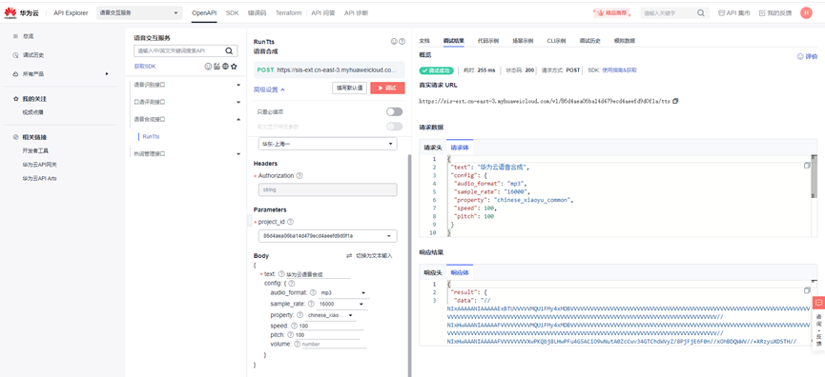
Task: Copy the response body code
Action: [x=807, y=291]
